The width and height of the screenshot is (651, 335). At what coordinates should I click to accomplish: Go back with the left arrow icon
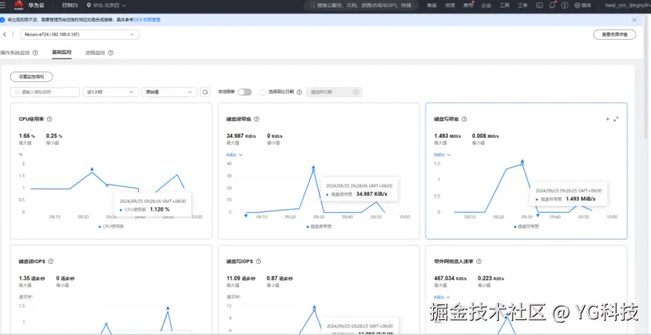pos(5,34)
